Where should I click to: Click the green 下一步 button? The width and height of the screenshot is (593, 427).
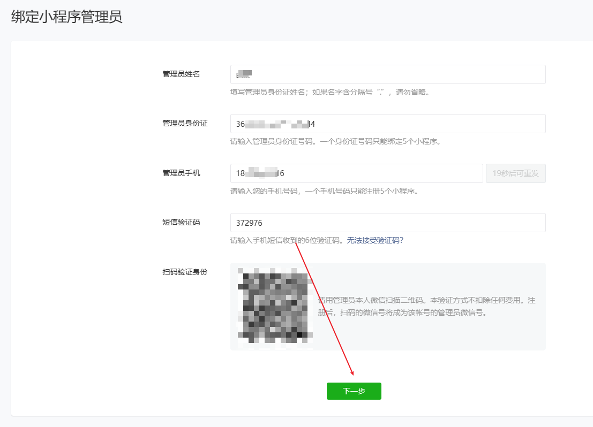(x=354, y=391)
